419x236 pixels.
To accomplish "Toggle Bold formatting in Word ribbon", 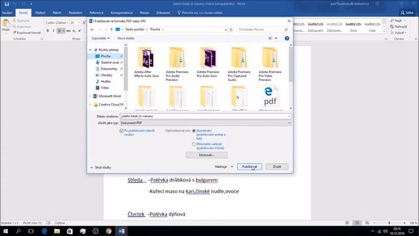I will click(48, 31).
